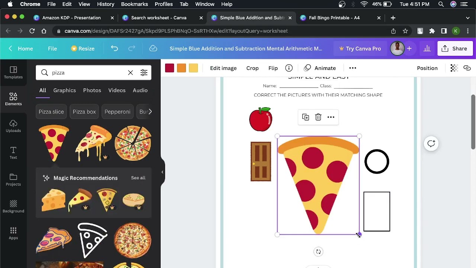Open the Templates sidebar panel
This screenshot has width=476, height=268.
(x=13, y=73)
